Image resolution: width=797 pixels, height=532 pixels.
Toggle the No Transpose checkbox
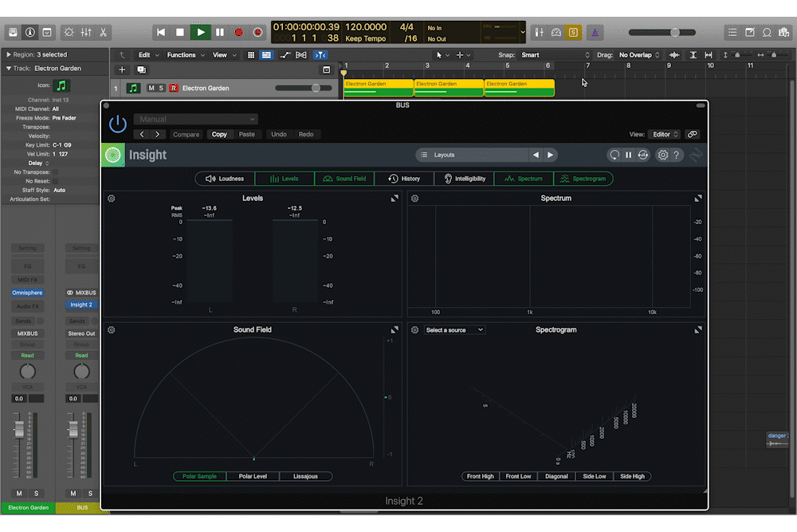pyautogui.click(x=56, y=172)
